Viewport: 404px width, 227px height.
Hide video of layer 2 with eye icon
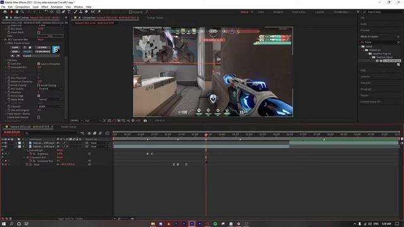pyautogui.click(x=3, y=146)
